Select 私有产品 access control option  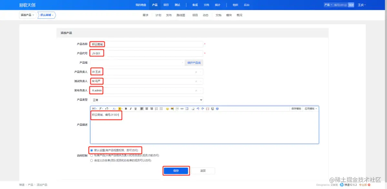tap(92, 155)
